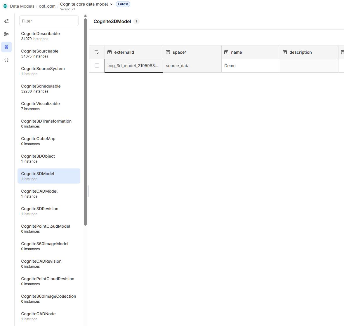The image size is (344, 326).
Task: Select CognitePointCloudRevision type
Action: click(49, 281)
